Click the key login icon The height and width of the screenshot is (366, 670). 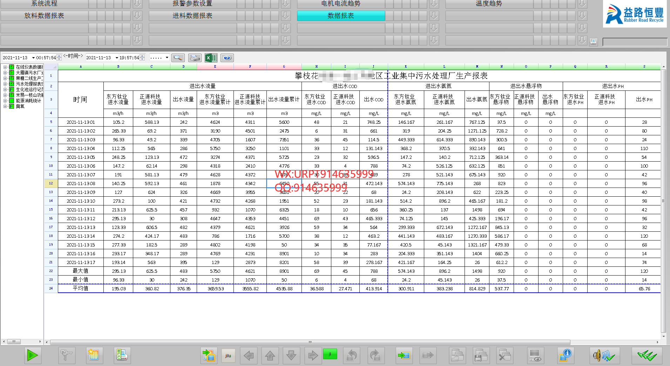[x=66, y=356]
